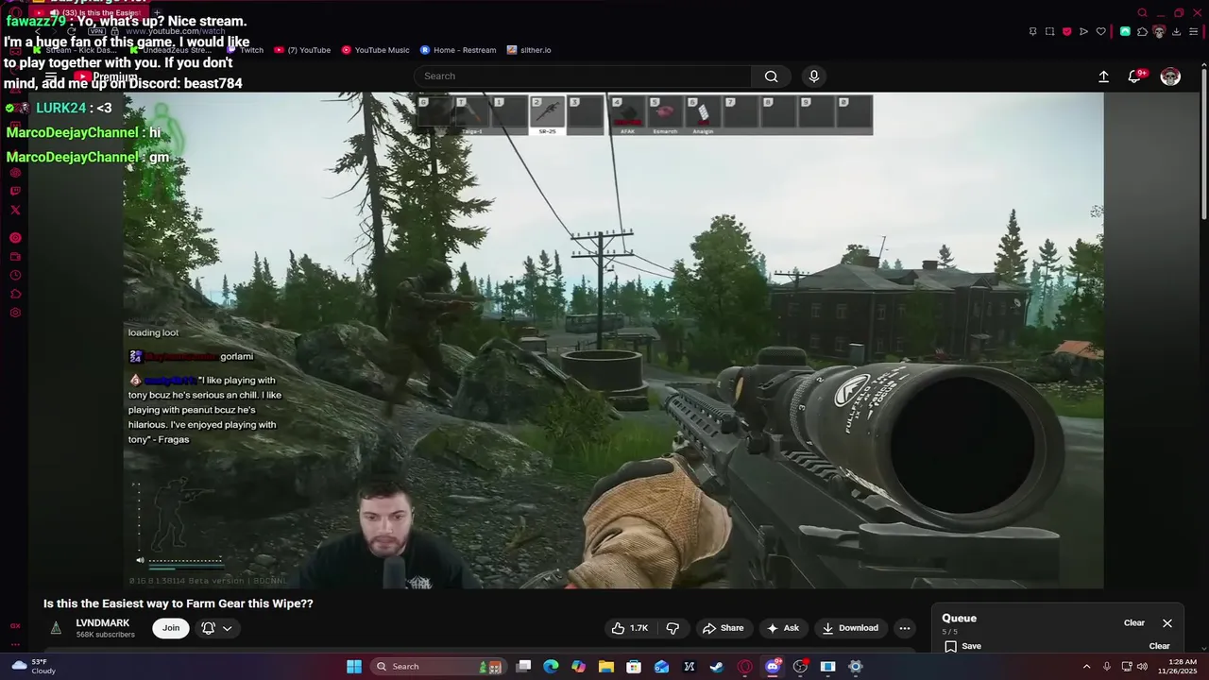Image resolution: width=1209 pixels, height=680 pixels.
Task: Click the Share button
Action: [x=723, y=628]
